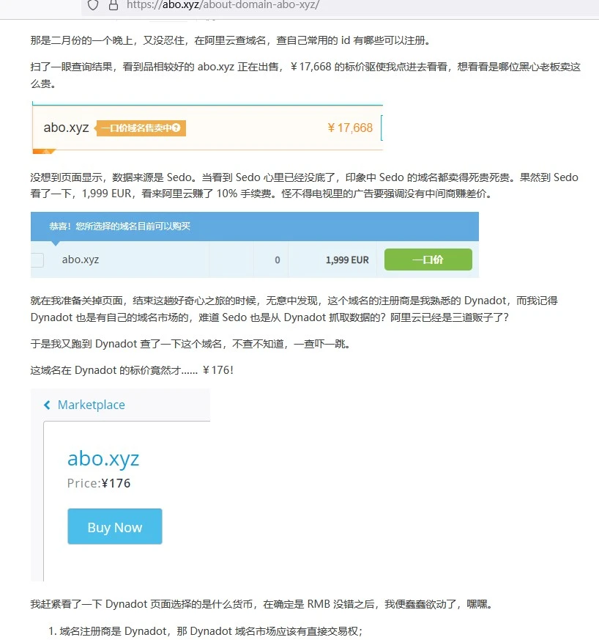Click the back chevron beside Marketplace

point(48,405)
